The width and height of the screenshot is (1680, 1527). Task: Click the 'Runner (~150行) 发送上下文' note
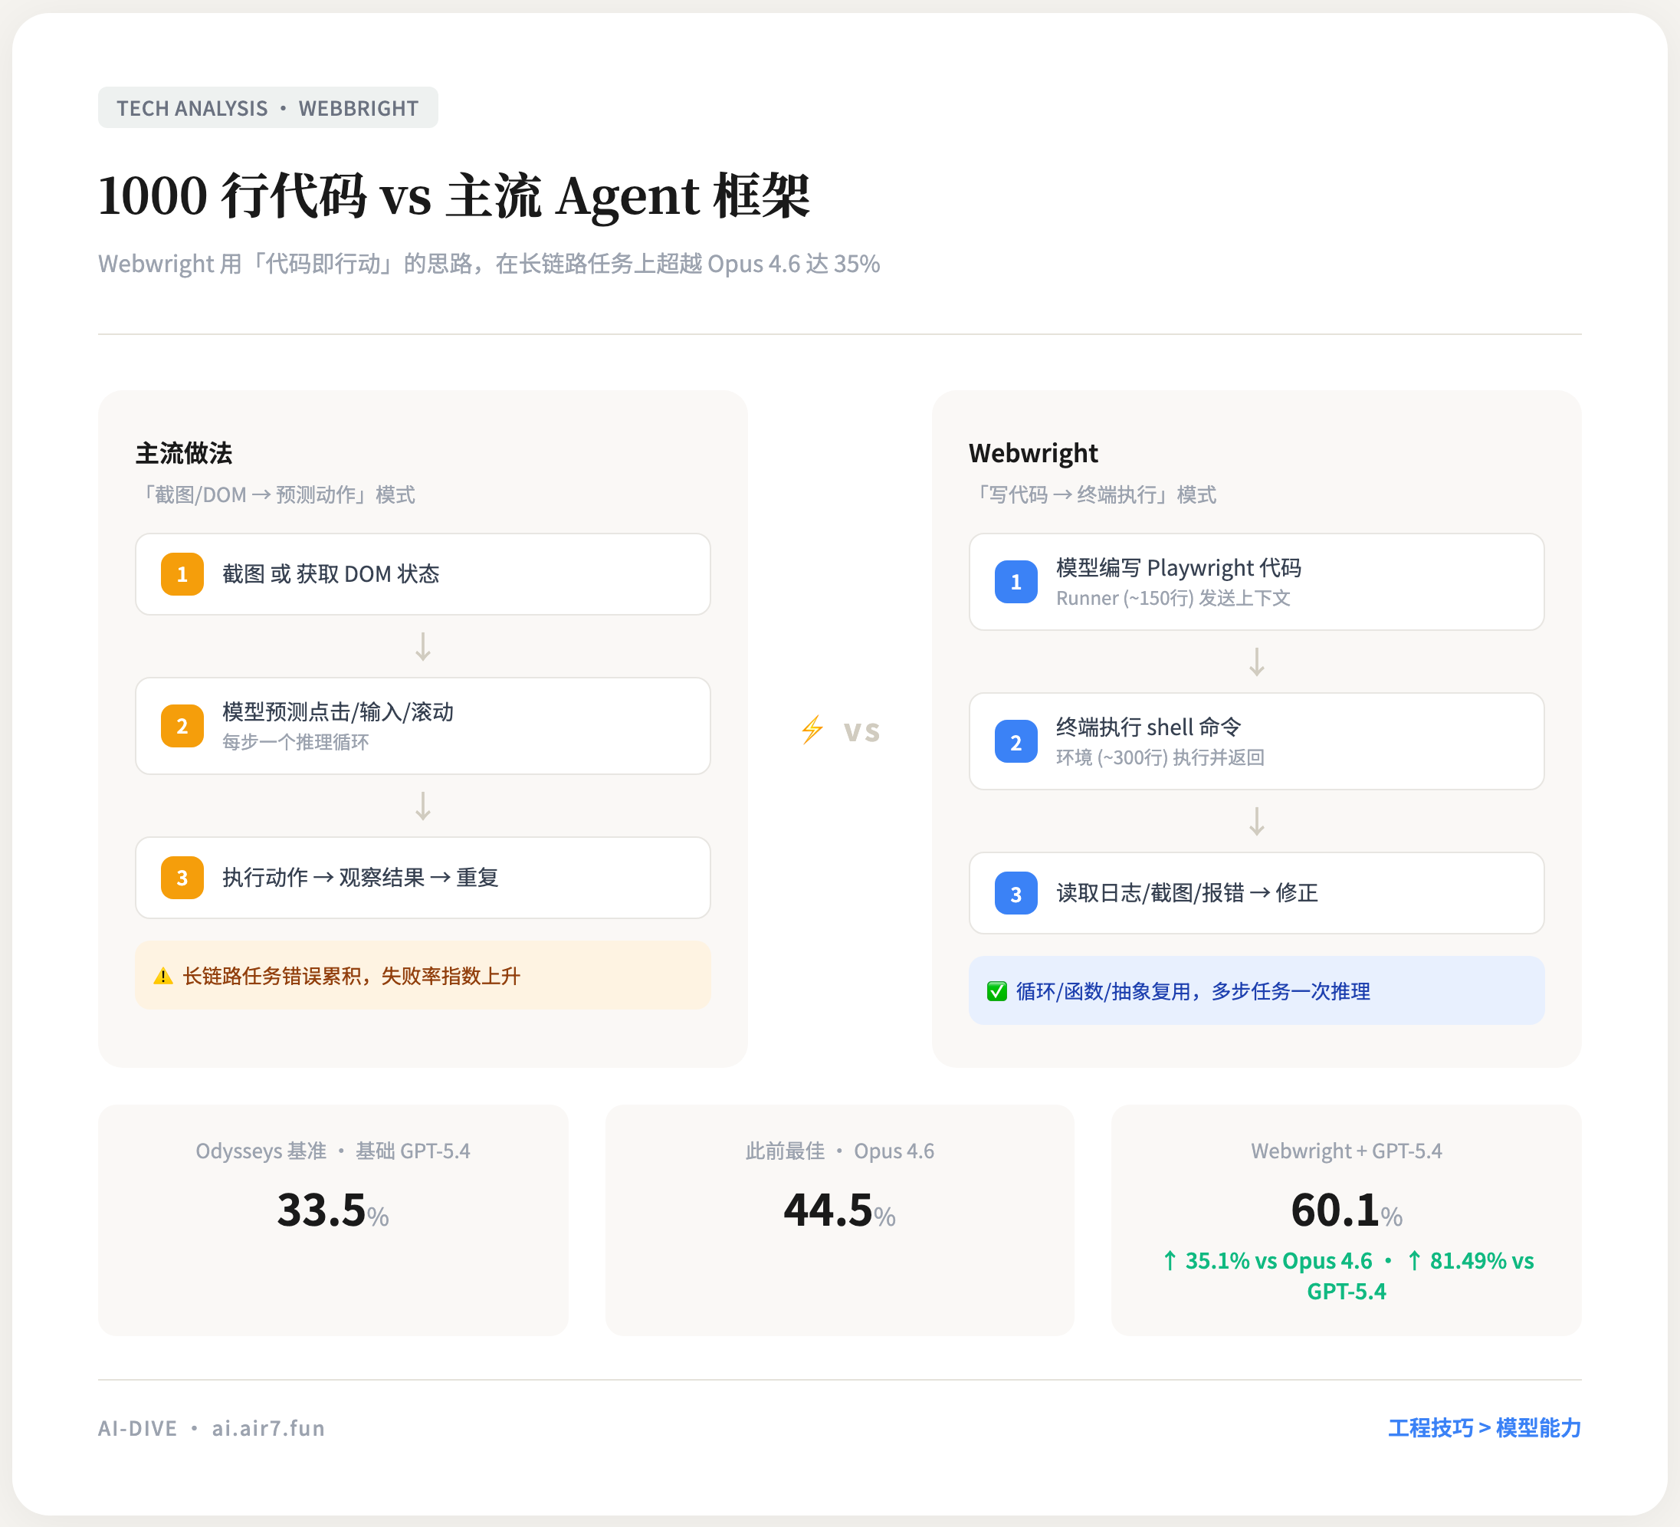(1173, 598)
